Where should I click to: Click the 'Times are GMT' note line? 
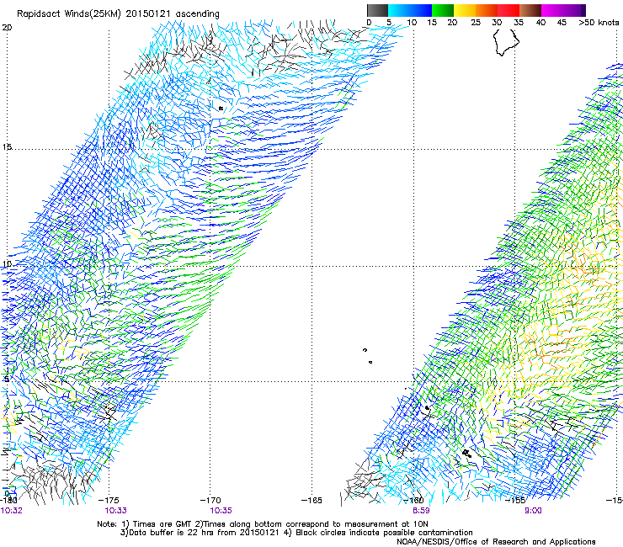coord(263,524)
